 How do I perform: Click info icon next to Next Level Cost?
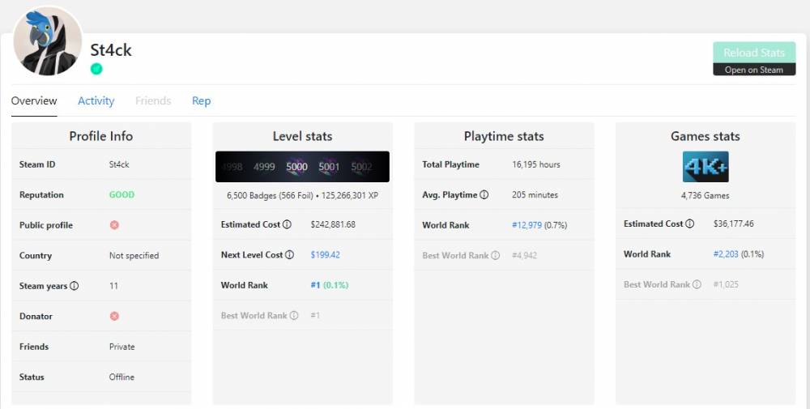point(290,254)
